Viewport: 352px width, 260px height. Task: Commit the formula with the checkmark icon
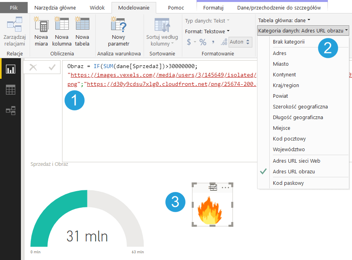[52, 67]
